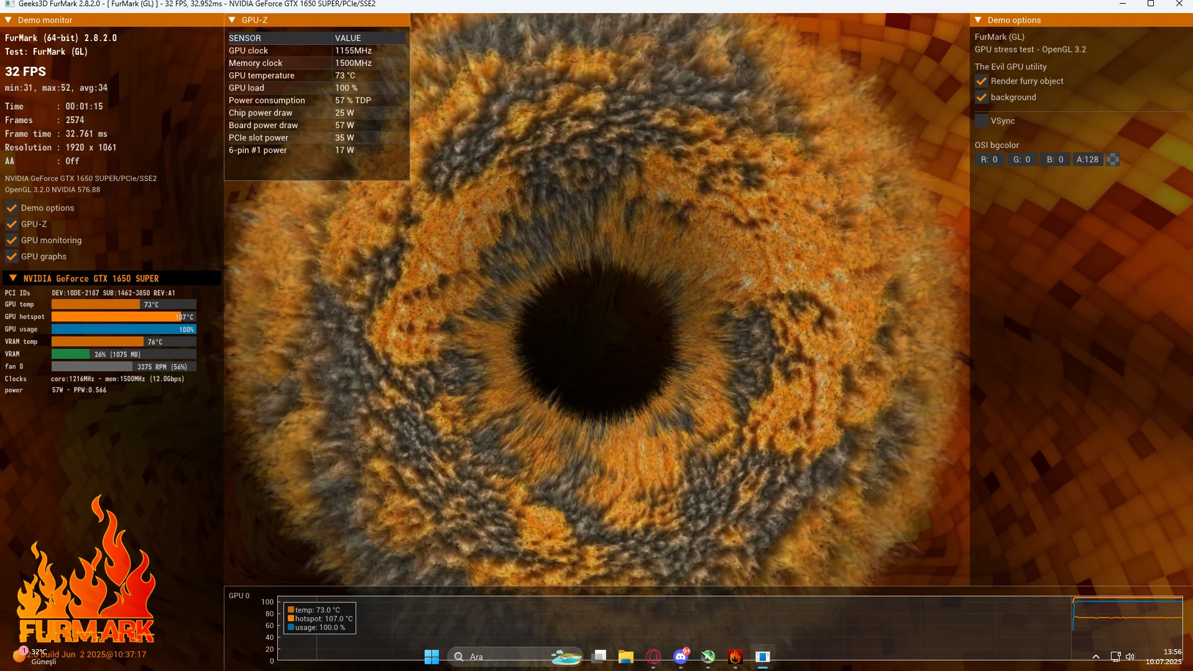Click the A:128 alpha value field
Screen dimensions: 1193x671
(1087, 159)
